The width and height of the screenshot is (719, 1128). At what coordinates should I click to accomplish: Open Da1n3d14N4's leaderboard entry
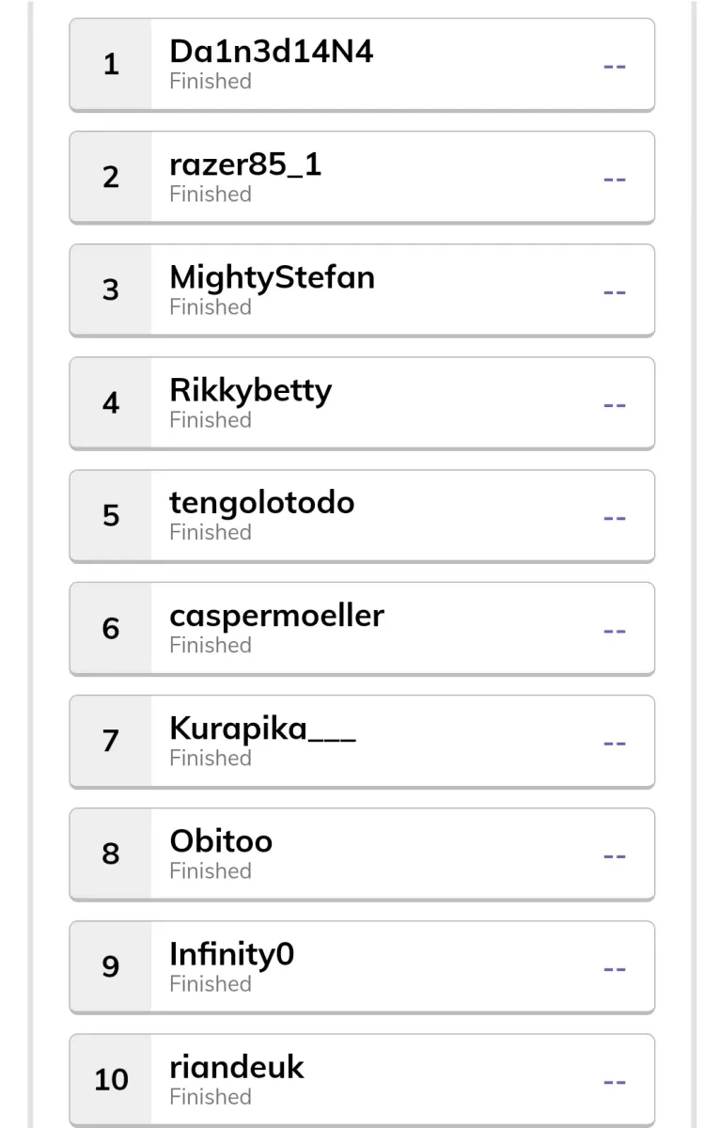[362, 65]
